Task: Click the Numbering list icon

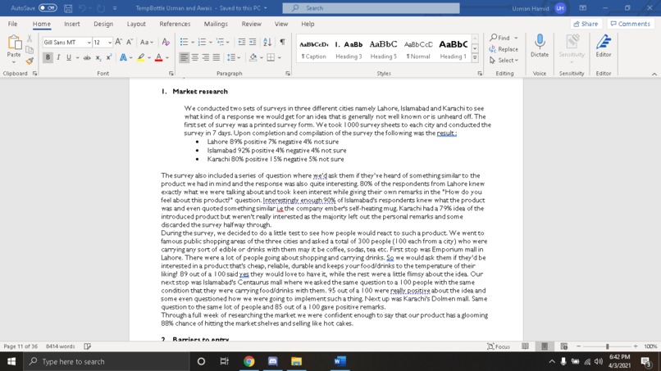Action: pos(202,42)
